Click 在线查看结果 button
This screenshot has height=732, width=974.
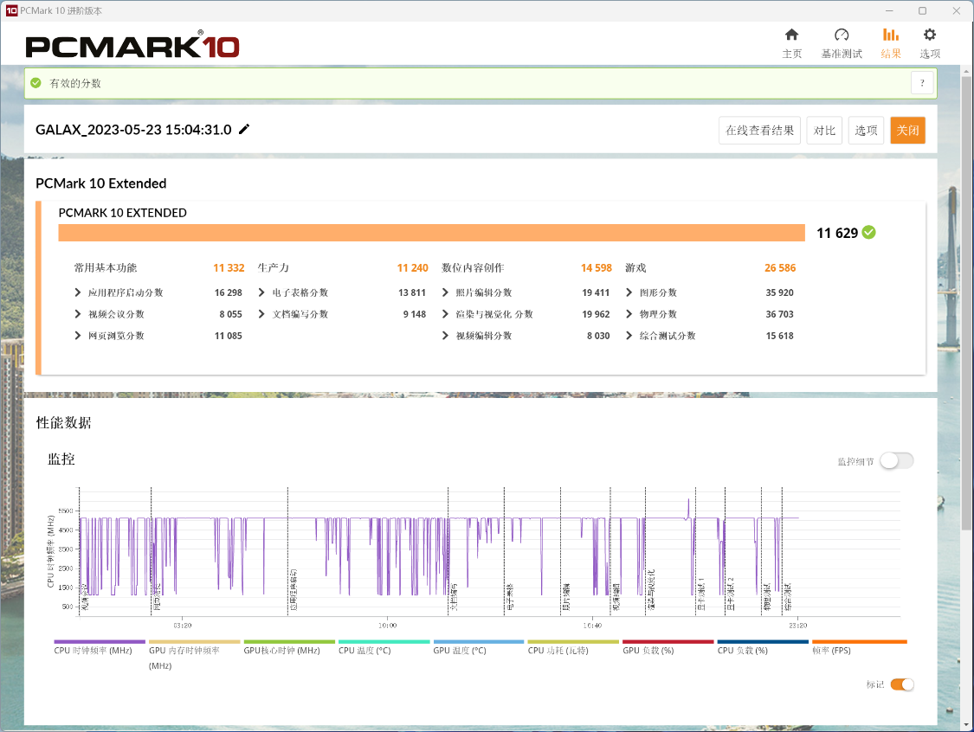(x=759, y=131)
